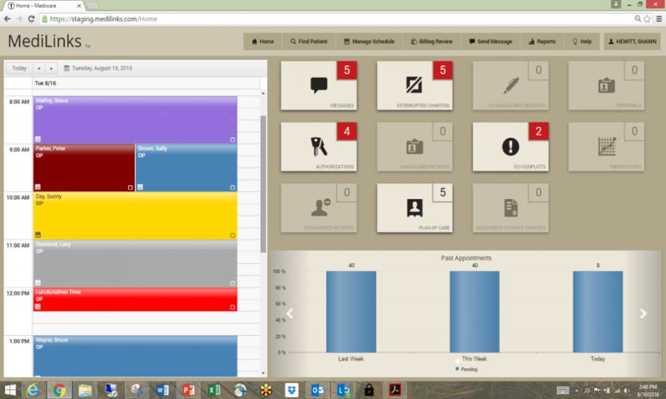
Task: Go to next day in schedule
Action: click(51, 68)
